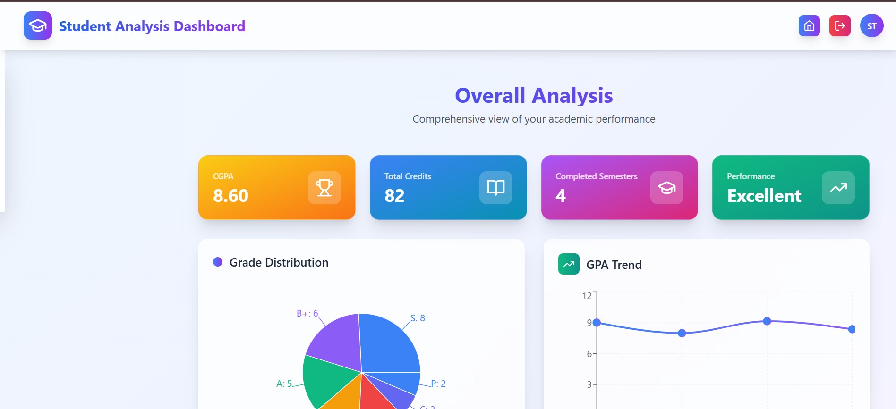Viewport: 896px width, 409px height.
Task: Select the Excellent performance text
Action: [764, 195]
